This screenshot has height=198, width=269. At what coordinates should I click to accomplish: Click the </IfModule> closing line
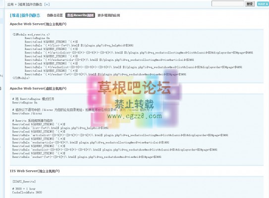click(21, 78)
